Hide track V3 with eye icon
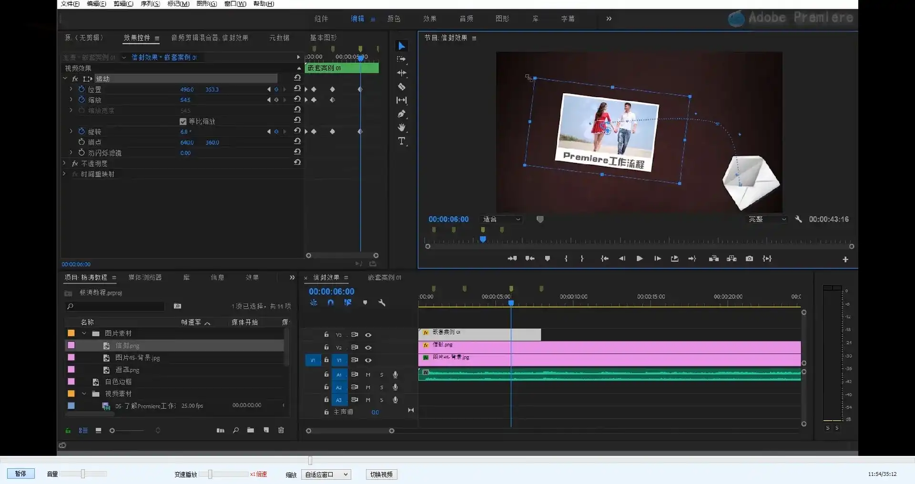Screen dimensions: 915x484 tap(368, 335)
